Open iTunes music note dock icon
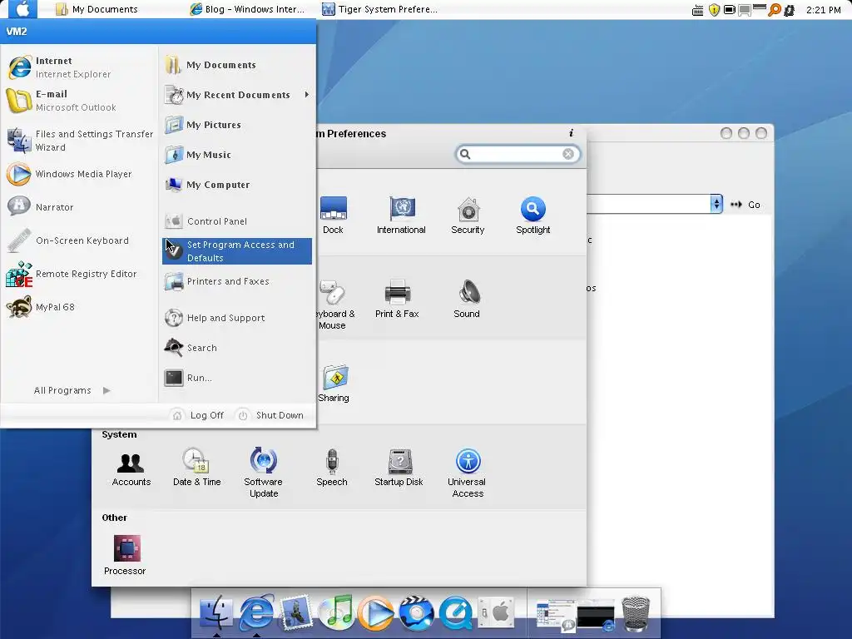Screen dimensions: 852x639 coord(336,612)
